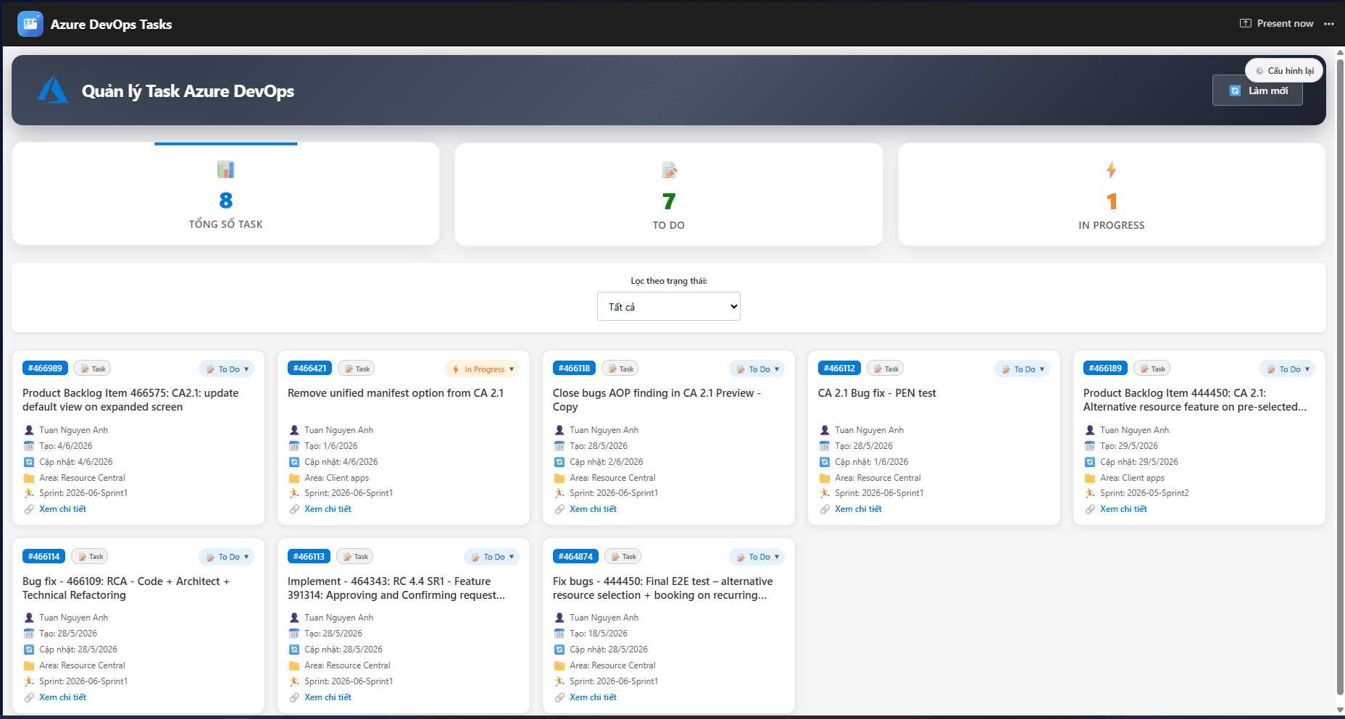Click assignee person icon on task #466989
1345x719 pixels.
(29, 430)
